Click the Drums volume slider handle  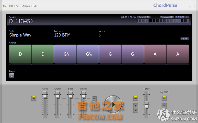coord(57,96)
